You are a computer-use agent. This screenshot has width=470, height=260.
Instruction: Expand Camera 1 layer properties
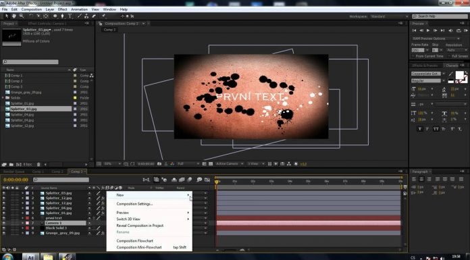coord(22,223)
